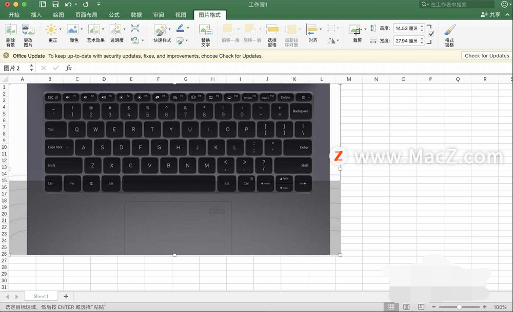Select row 28 header
Image resolution: width=513 pixels, height=312 pixels.
point(4,268)
